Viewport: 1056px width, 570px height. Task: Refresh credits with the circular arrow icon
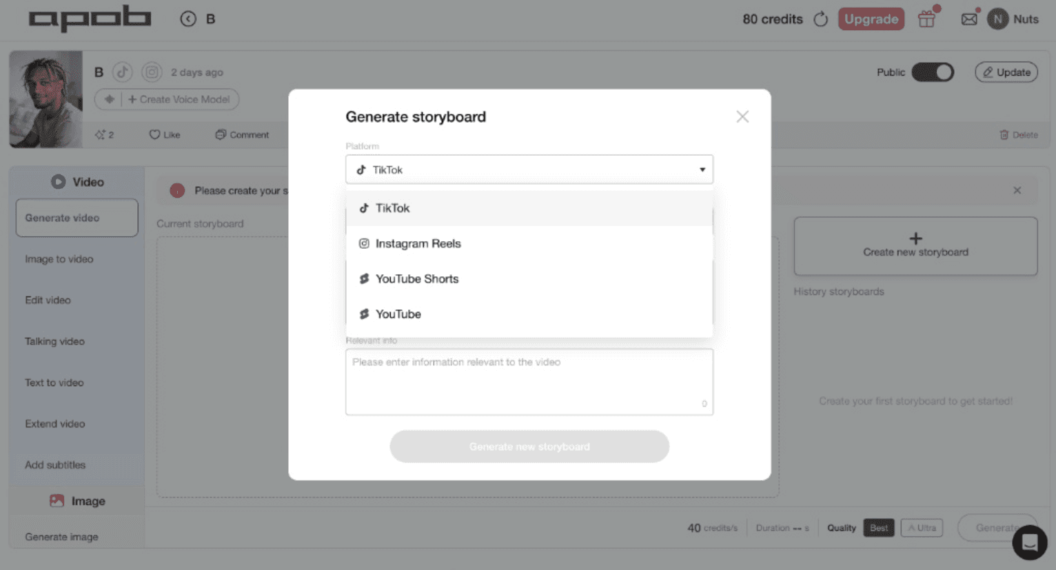coord(820,19)
